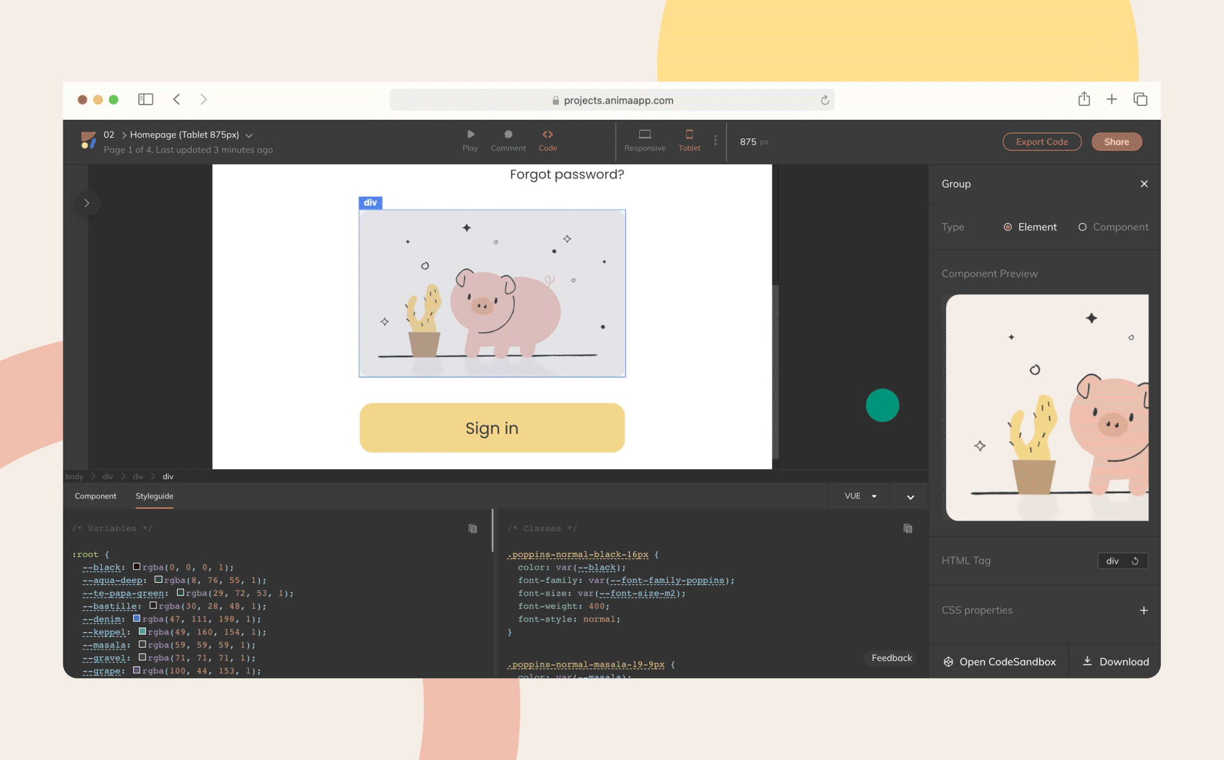
Task: Copy the Variables code block
Action: click(x=472, y=529)
